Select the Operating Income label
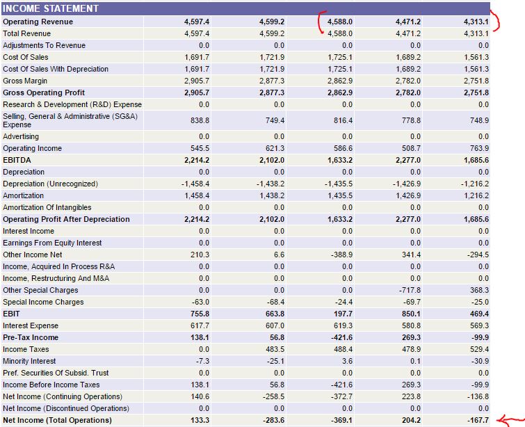The height and width of the screenshot is (427, 525). [x=33, y=148]
